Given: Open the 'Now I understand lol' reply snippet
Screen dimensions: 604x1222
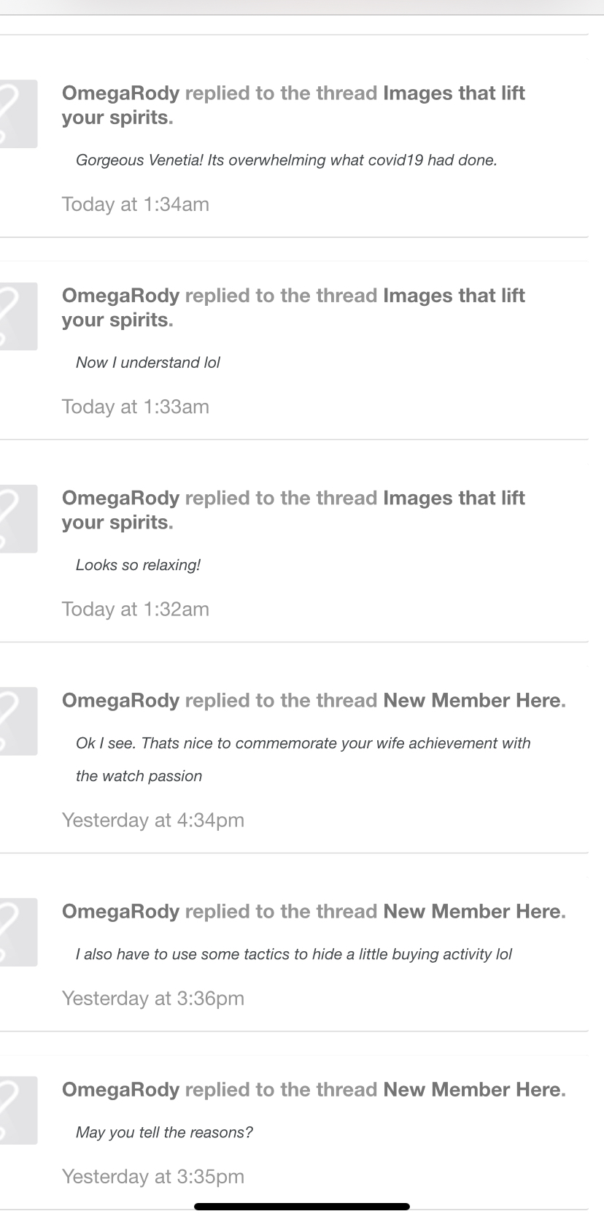Looking at the screenshot, I should pos(147,363).
